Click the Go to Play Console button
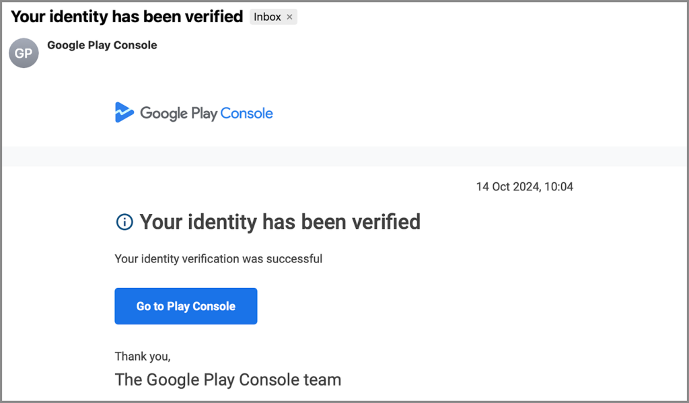 click(186, 306)
